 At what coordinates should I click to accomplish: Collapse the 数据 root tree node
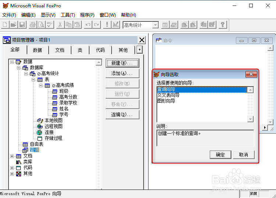[x=12, y=62]
